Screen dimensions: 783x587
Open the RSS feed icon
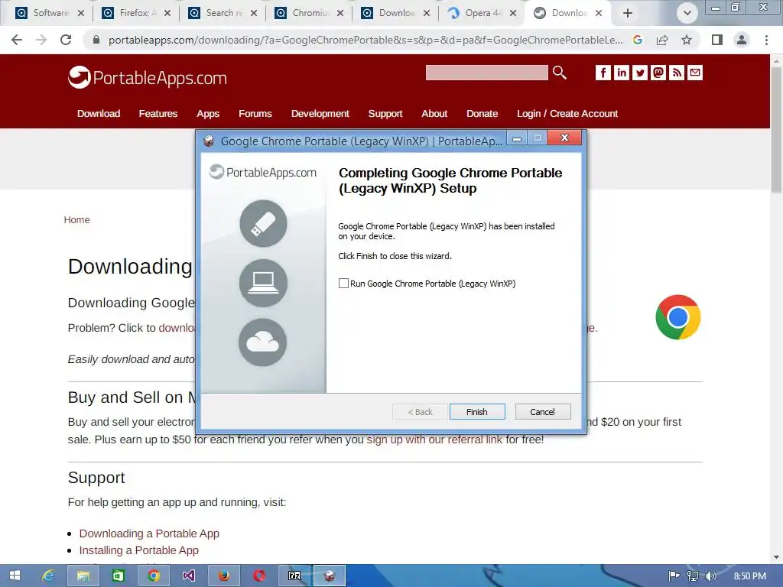click(677, 73)
